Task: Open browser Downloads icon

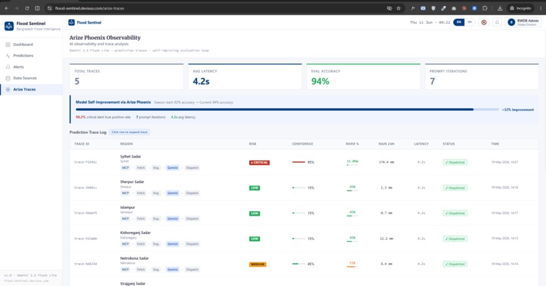Action: tap(500, 8)
